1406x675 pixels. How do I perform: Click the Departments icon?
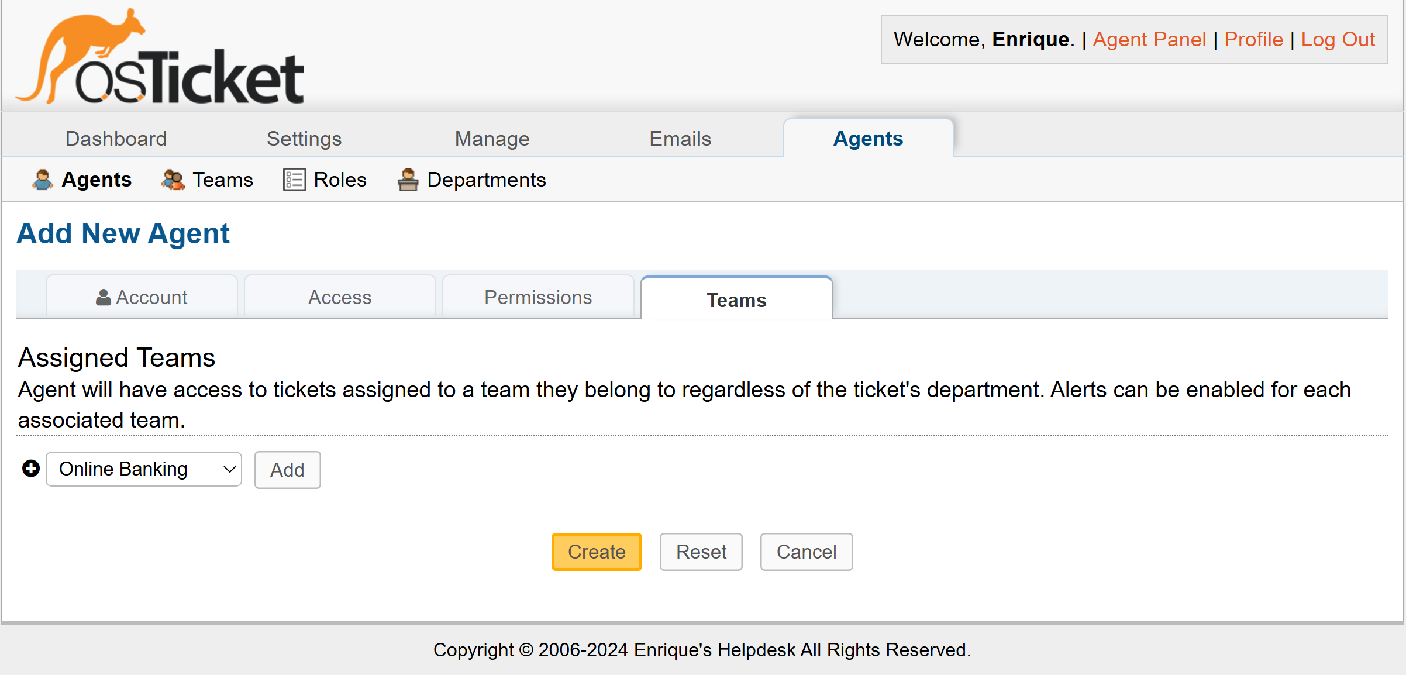tap(408, 180)
